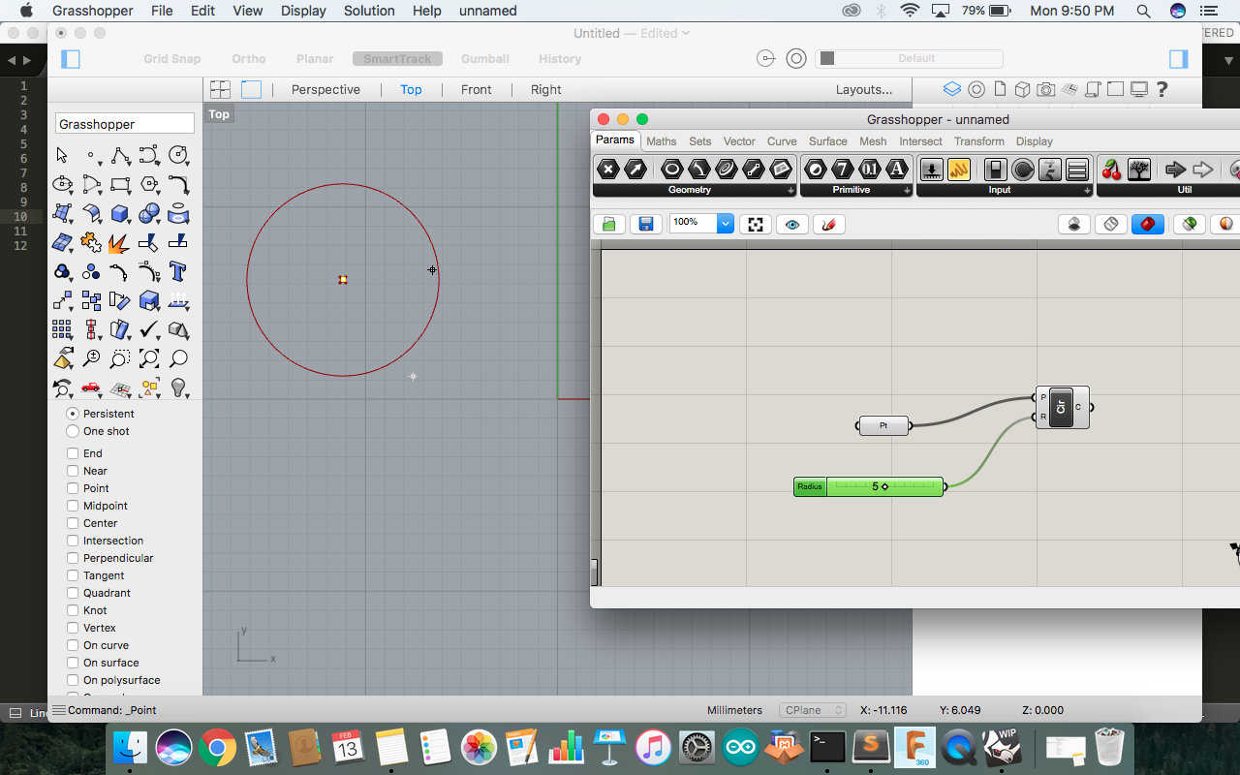Select the Pt parameter component on canvas
Viewport: 1240px width, 775px height.
pos(883,425)
